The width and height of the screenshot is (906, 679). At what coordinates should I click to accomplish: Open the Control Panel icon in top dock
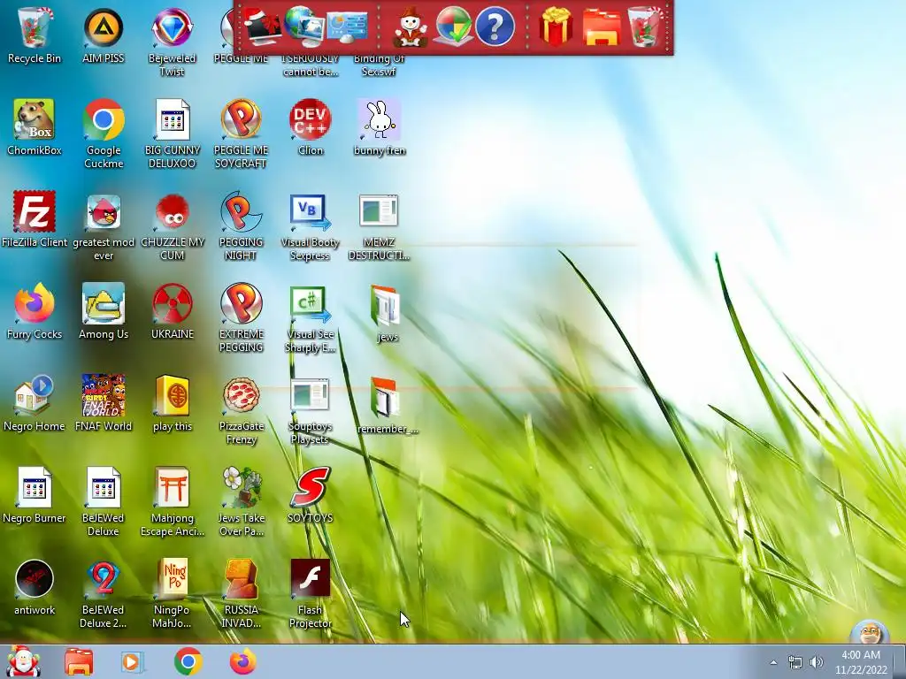point(347,27)
